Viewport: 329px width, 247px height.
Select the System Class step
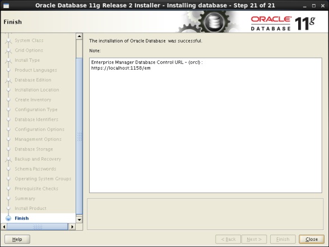tap(29, 40)
